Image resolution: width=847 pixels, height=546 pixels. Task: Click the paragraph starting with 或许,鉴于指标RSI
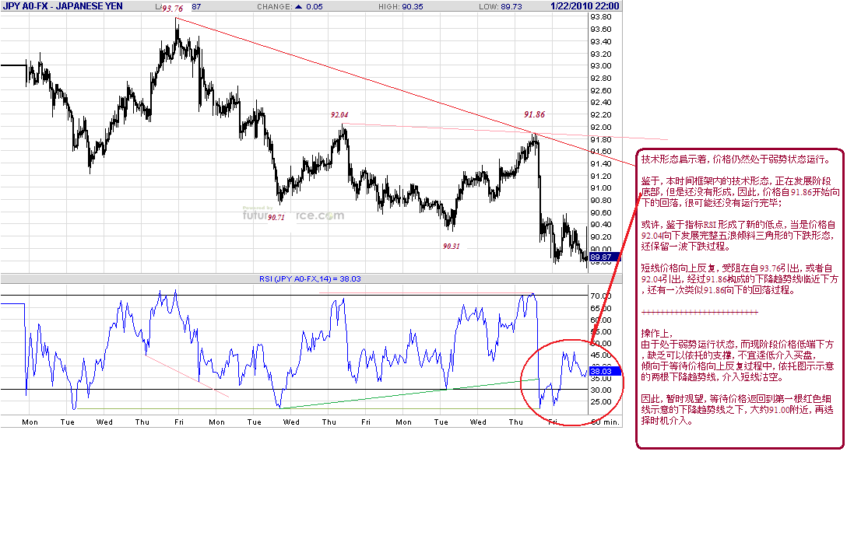(739, 235)
